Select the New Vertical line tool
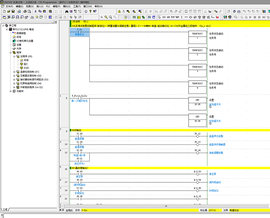The image size is (270, 218). [182, 17]
